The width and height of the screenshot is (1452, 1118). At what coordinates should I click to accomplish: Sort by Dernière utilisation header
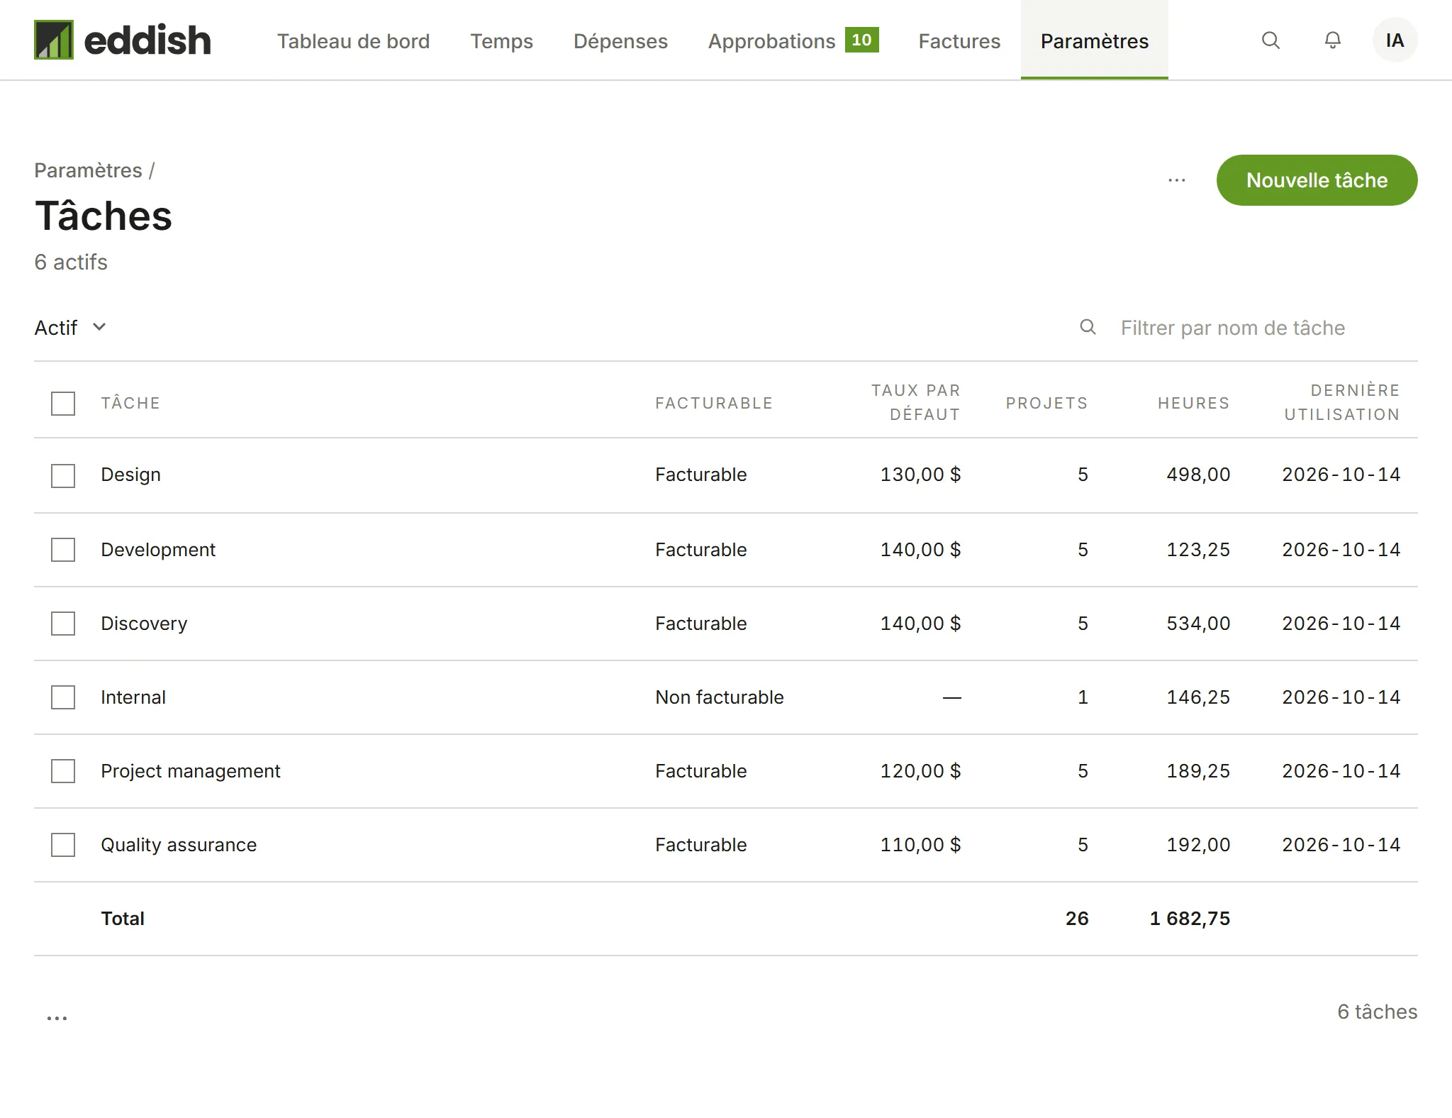point(1342,402)
